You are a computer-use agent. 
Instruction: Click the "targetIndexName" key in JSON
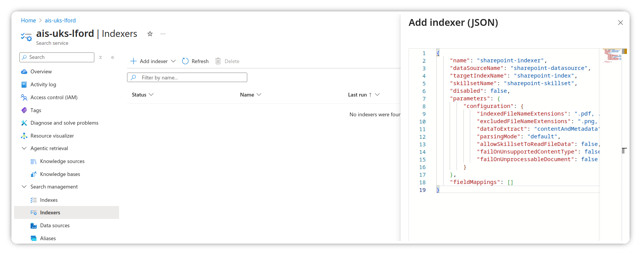tap(479, 76)
